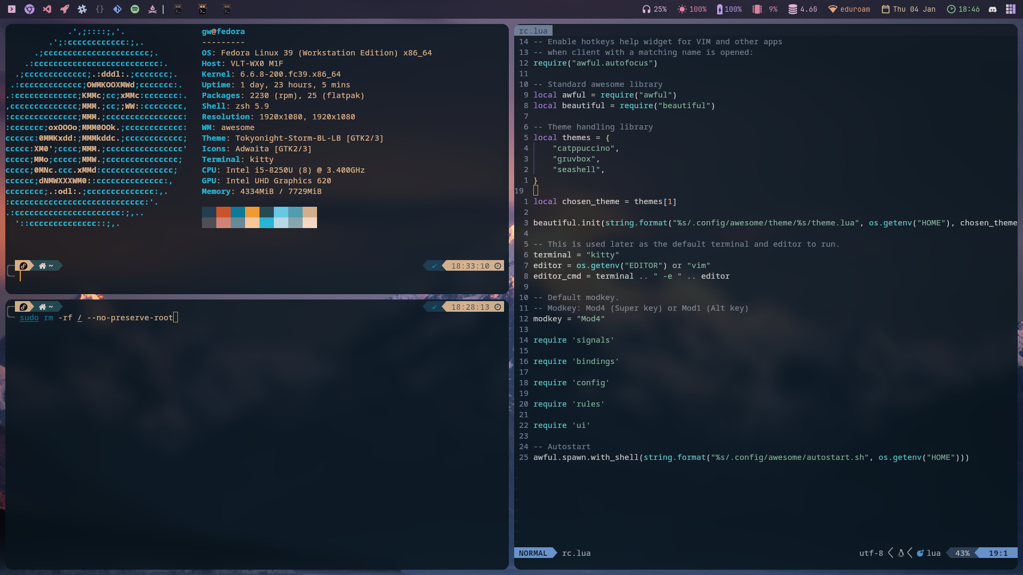
Task: Focus the brighter highlighted kitty task icon
Action: pos(202,9)
